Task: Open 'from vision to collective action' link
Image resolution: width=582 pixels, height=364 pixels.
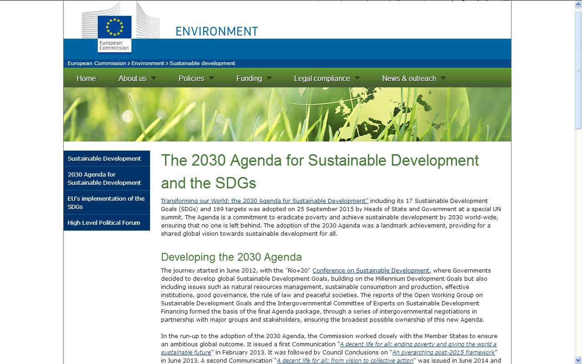Action: pyautogui.click(x=345, y=360)
